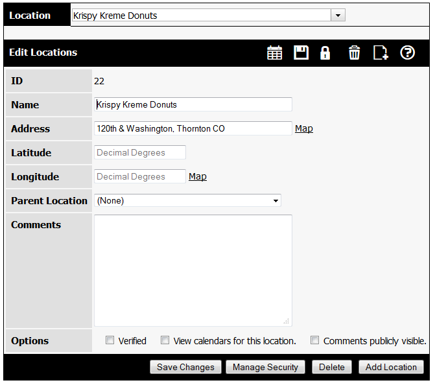Click the new page add-location icon
Image resolution: width=435 pixels, height=387 pixels.
tap(381, 53)
